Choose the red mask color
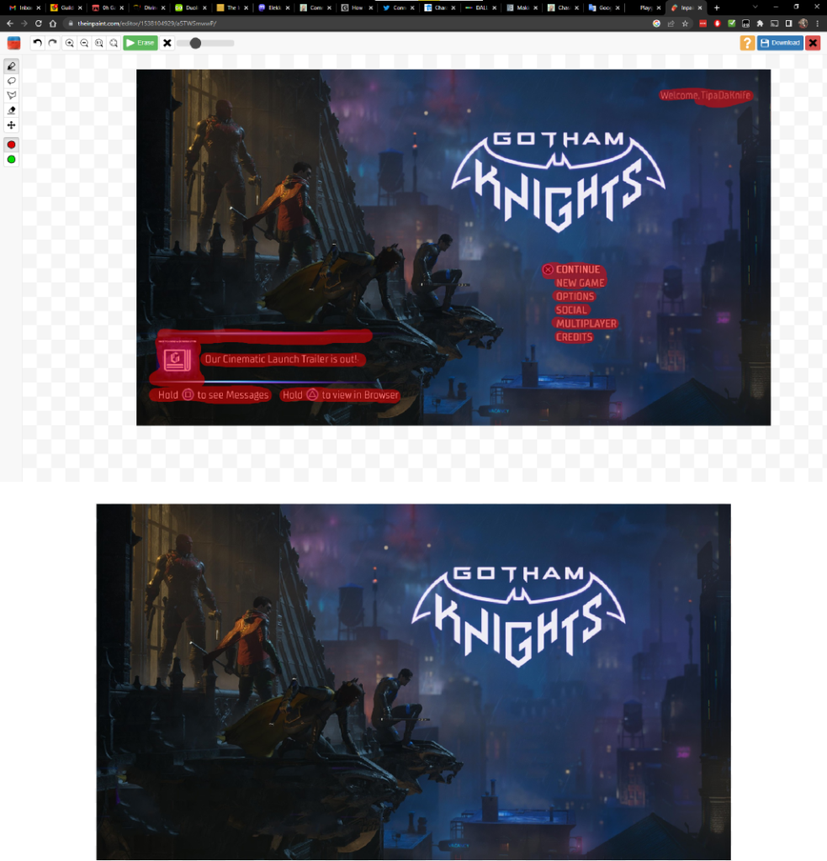 pyautogui.click(x=11, y=145)
